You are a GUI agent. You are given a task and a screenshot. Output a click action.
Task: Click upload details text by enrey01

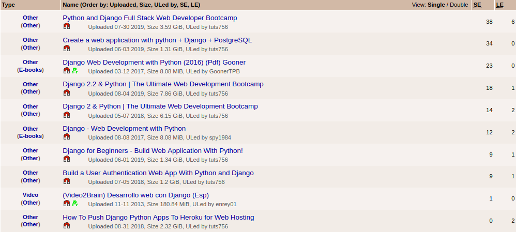point(162,205)
